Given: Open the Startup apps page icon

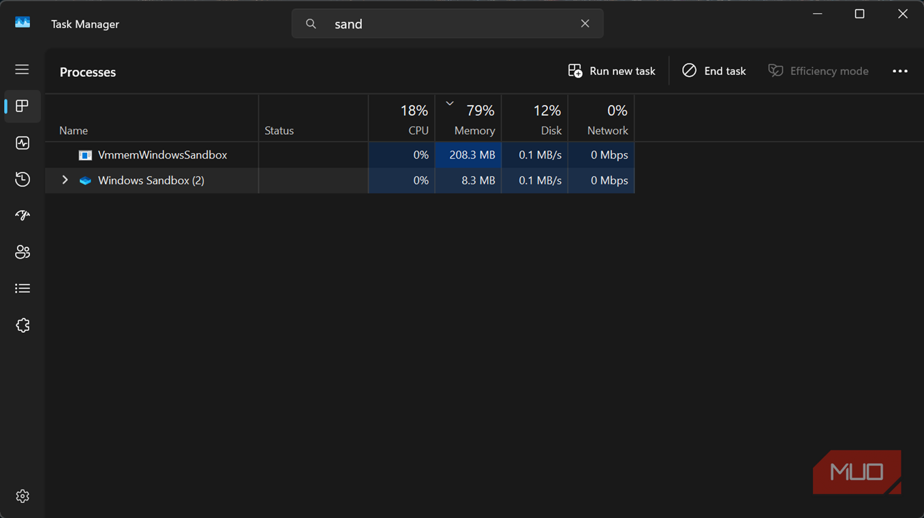Looking at the screenshot, I should [22, 216].
